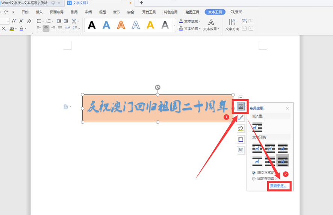Align text to the right
333x215 pixels.
(x=53, y=28)
